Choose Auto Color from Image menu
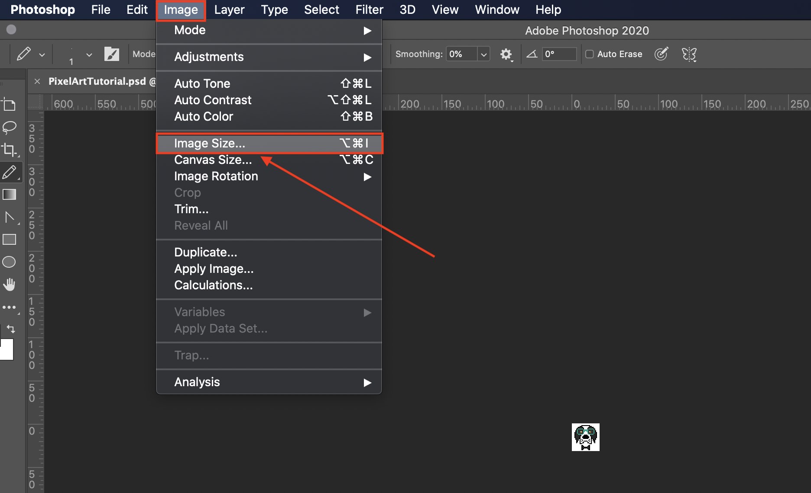This screenshot has height=493, width=811. pyautogui.click(x=269, y=116)
